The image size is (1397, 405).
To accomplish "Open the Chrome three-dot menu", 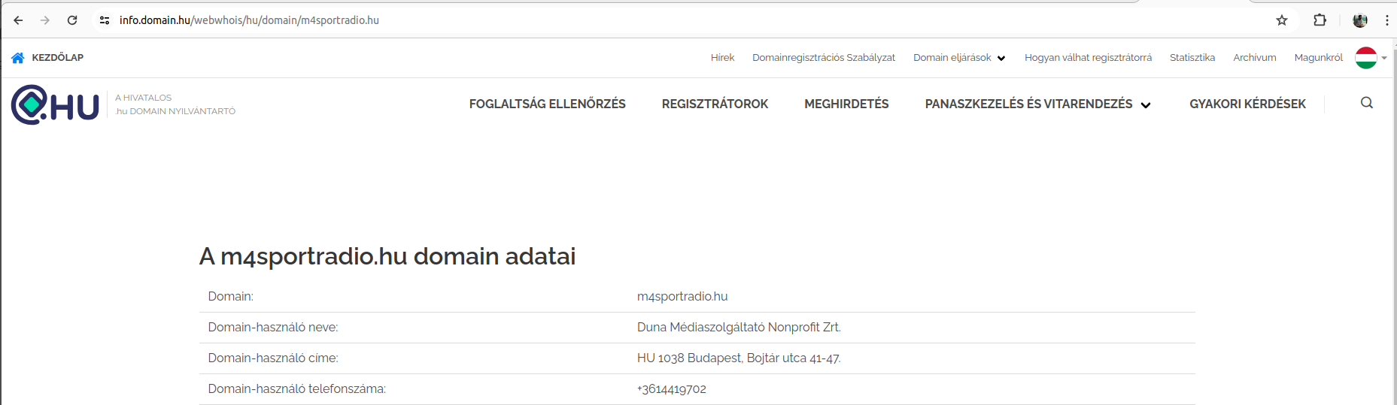I will tap(1386, 20).
